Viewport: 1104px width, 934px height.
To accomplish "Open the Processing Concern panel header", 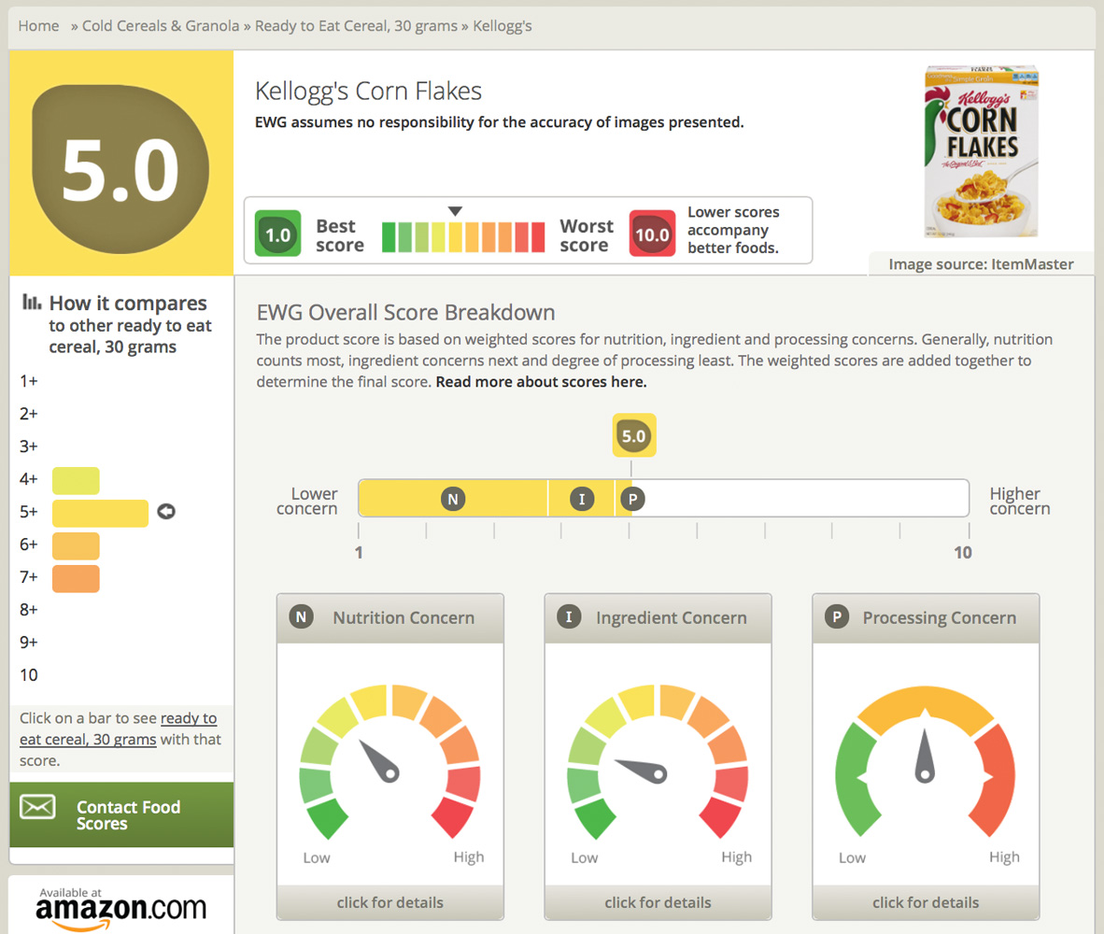I will coord(926,618).
